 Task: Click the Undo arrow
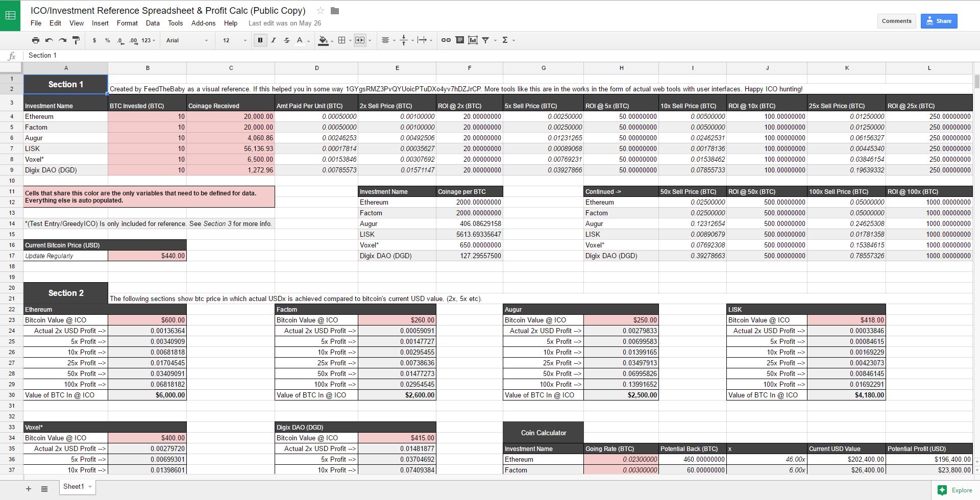coord(49,40)
